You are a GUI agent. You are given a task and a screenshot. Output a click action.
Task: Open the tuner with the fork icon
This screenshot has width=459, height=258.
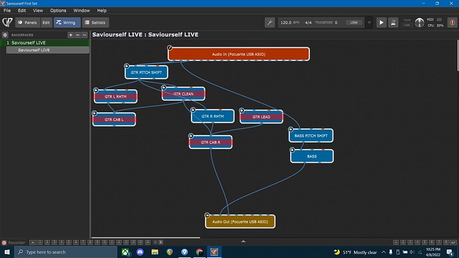point(269,23)
